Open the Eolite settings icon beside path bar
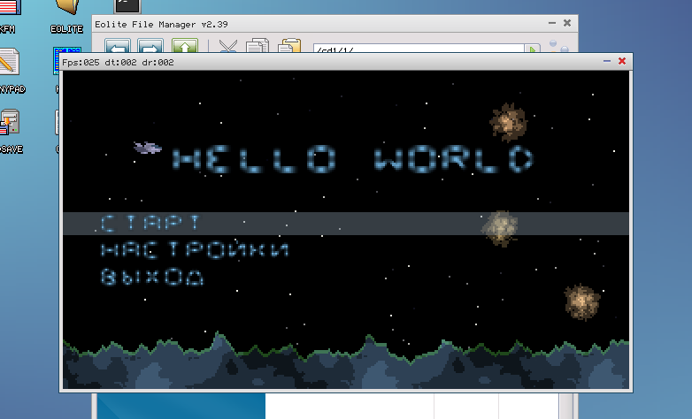Image resolution: width=692 pixels, height=419 pixels. 558,46
